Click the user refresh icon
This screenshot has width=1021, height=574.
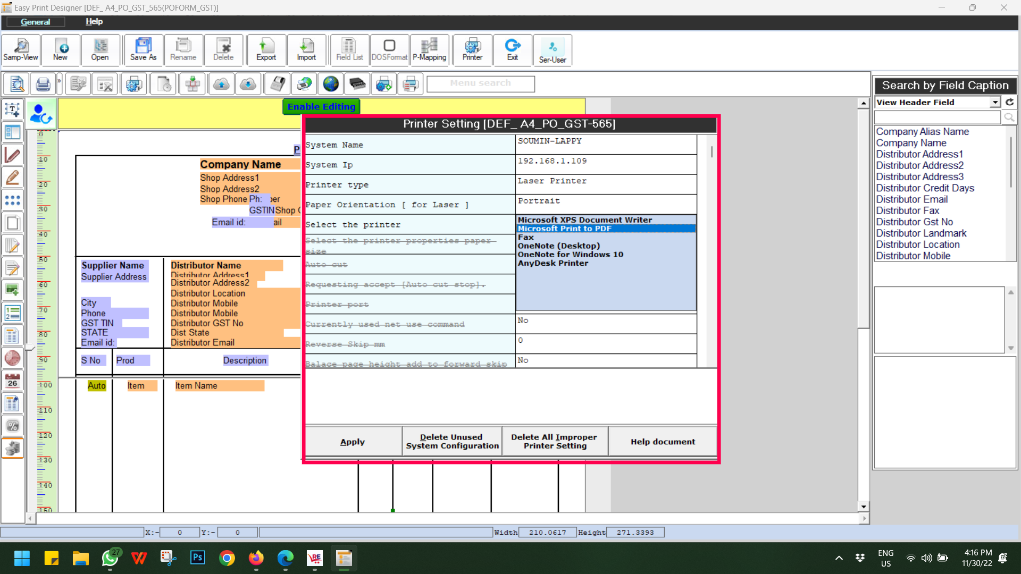point(41,114)
